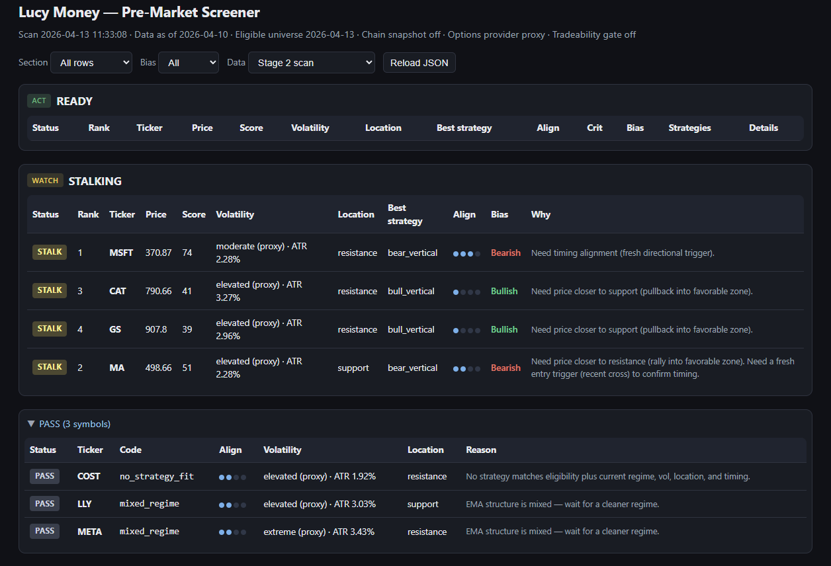Click the bear_vertical strategy for MSFT
Screen dimensions: 831x566
[413, 253]
